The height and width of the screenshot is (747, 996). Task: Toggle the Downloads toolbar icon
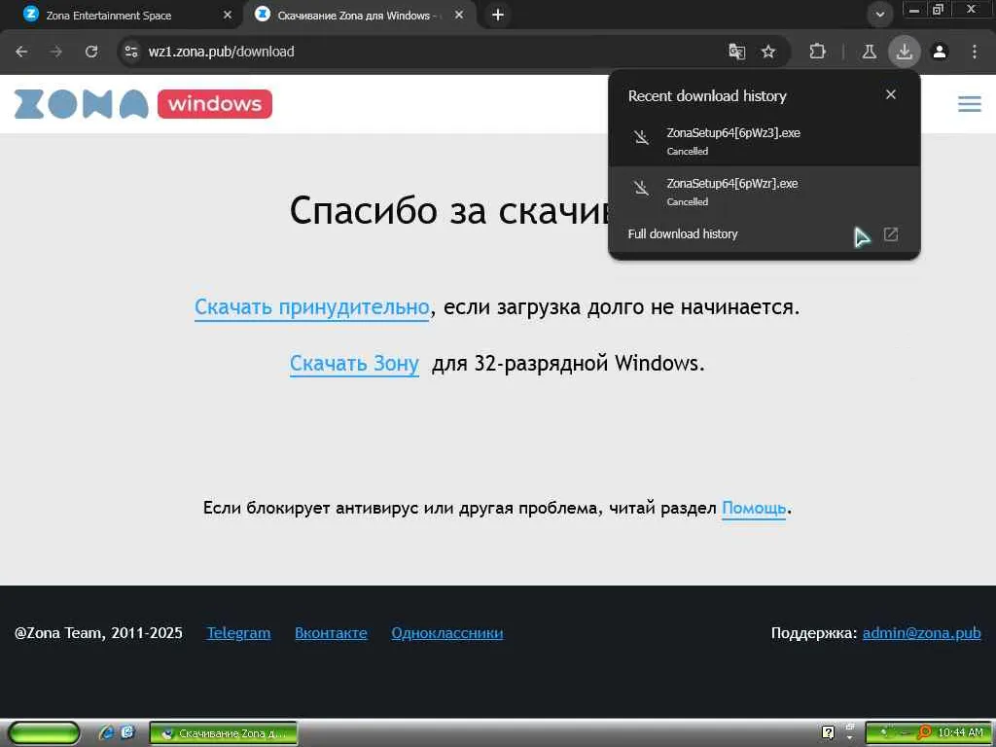[x=905, y=52]
